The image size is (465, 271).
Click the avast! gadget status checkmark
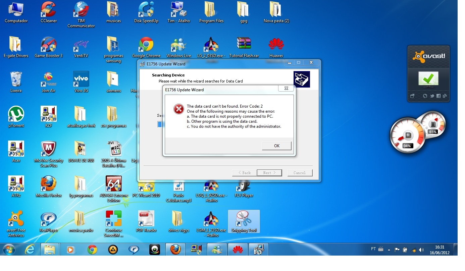[x=428, y=79]
